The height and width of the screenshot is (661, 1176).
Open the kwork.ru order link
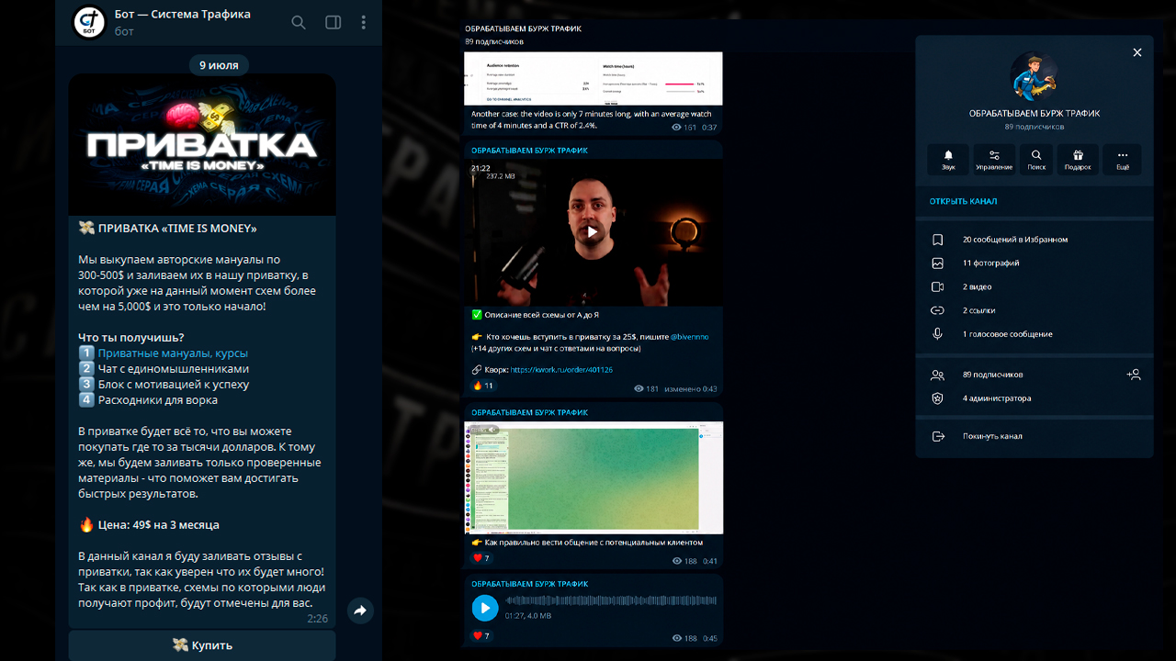(x=561, y=370)
